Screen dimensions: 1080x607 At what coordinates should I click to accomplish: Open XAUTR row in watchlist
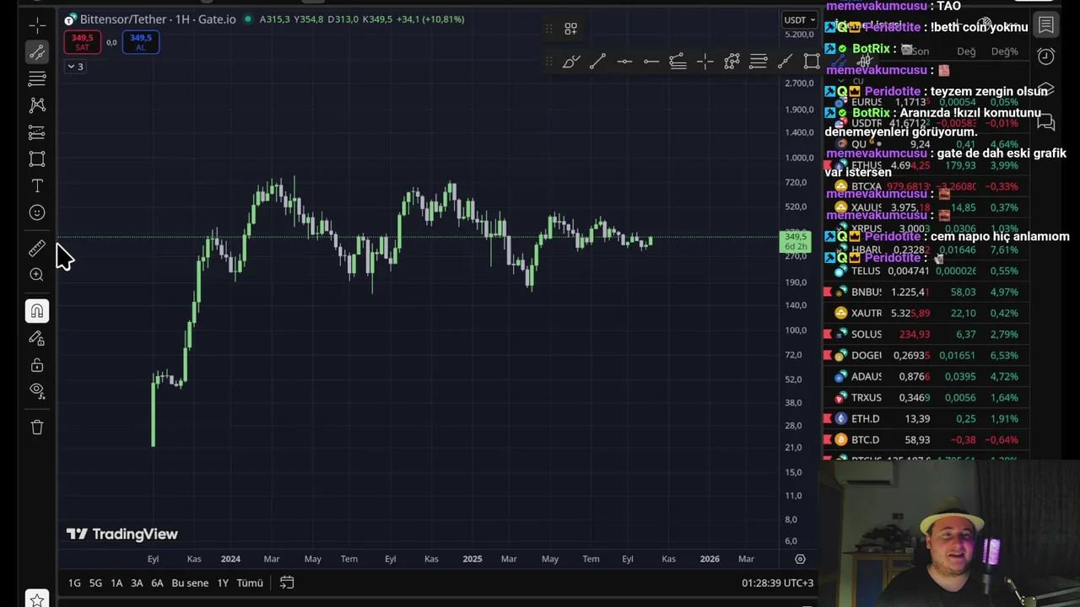[x=926, y=313]
